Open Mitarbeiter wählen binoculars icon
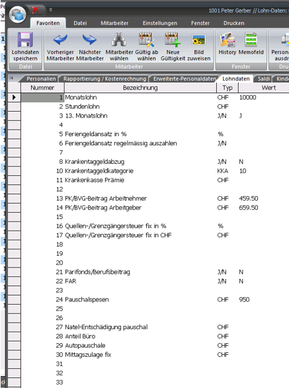289x388 pixels. 119,40
